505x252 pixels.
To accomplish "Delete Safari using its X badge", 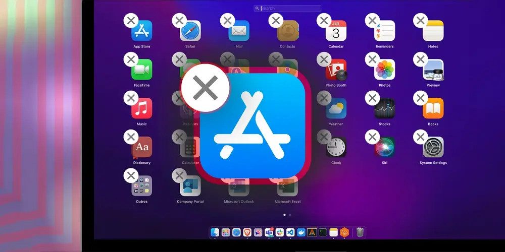I will coord(179,21).
